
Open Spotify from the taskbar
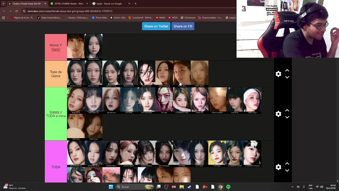(x=228, y=187)
